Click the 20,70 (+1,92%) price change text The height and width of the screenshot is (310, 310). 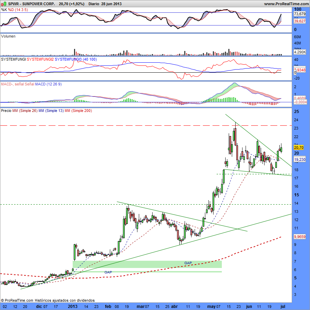[x=72, y=4]
